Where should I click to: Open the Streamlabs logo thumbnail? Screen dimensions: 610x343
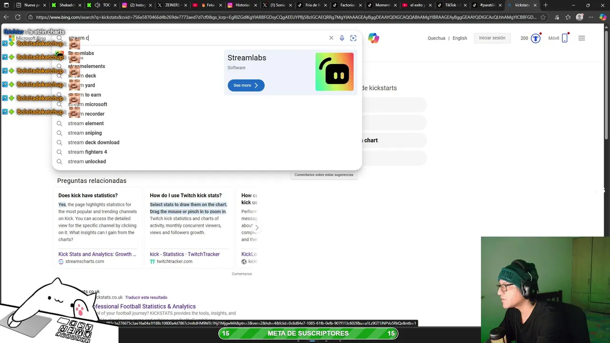click(x=335, y=72)
